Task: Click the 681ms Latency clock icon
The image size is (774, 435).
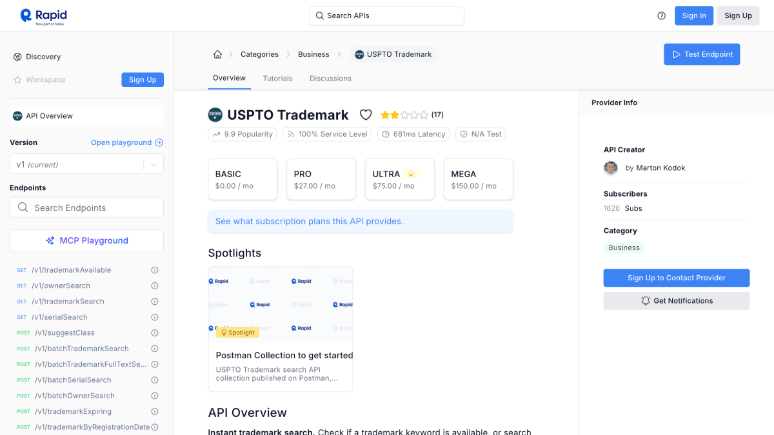Action: pos(386,134)
